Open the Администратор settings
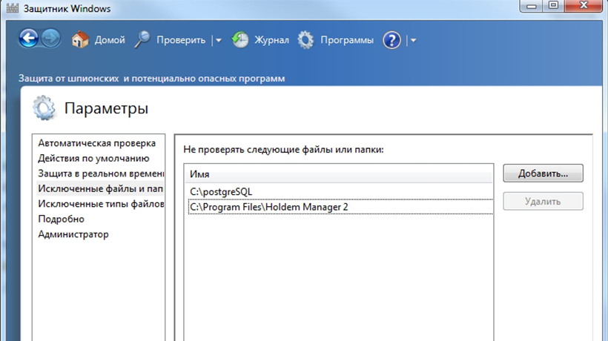Image resolution: width=608 pixels, height=341 pixels. click(73, 234)
